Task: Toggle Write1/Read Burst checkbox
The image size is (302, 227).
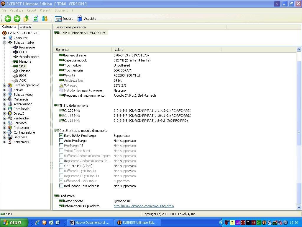Action: [61, 150]
